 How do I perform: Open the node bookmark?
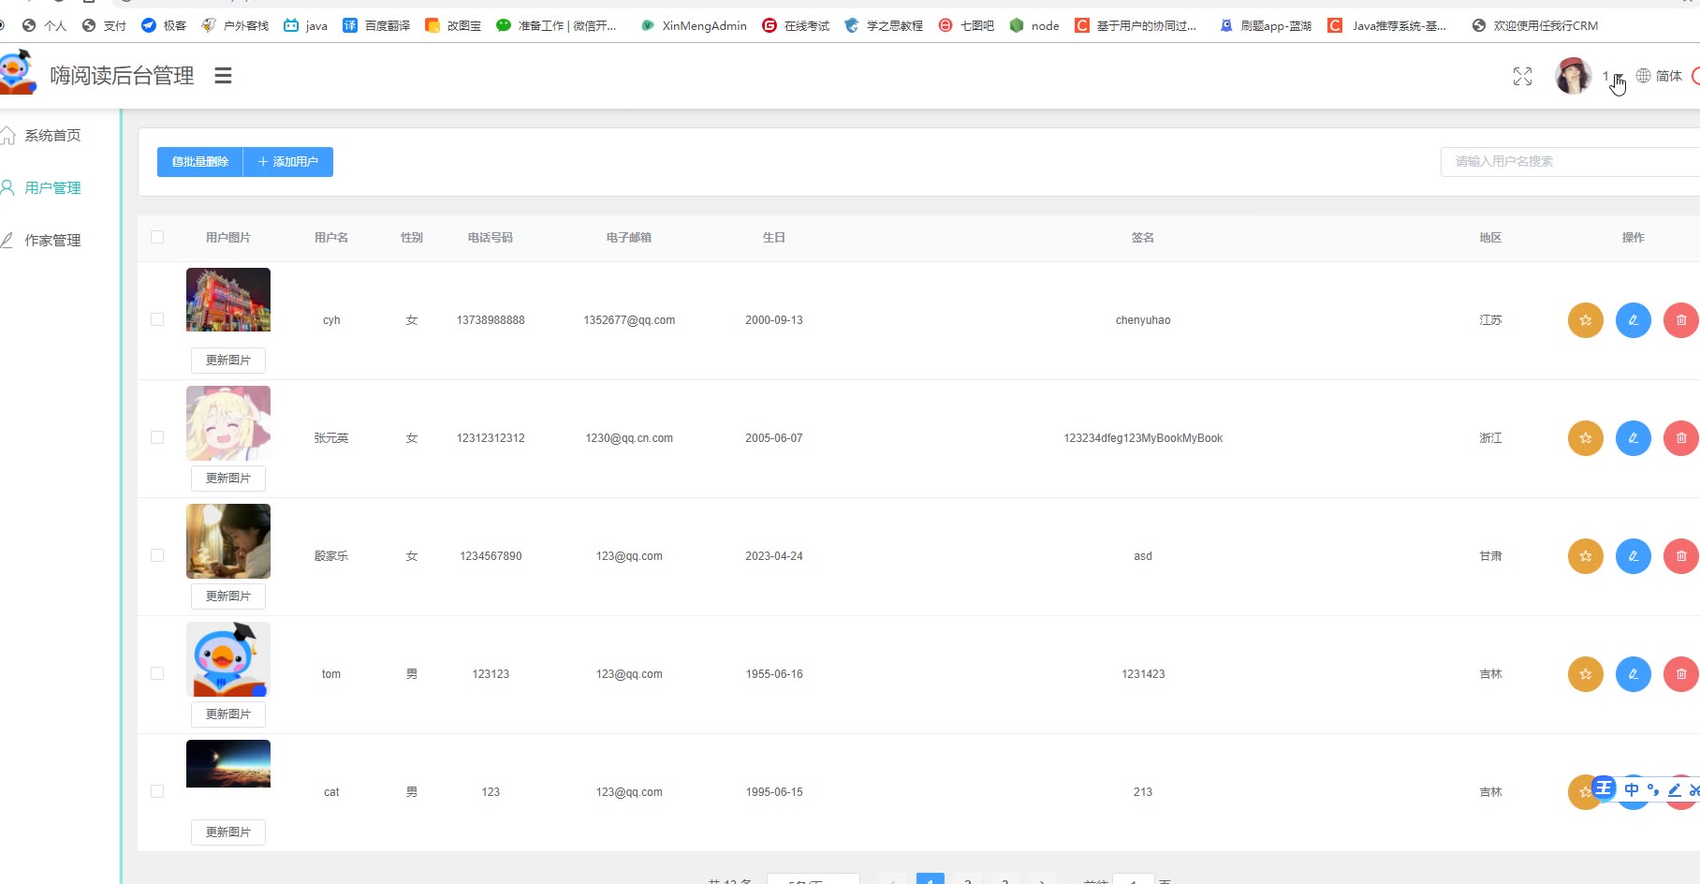(x=1034, y=25)
